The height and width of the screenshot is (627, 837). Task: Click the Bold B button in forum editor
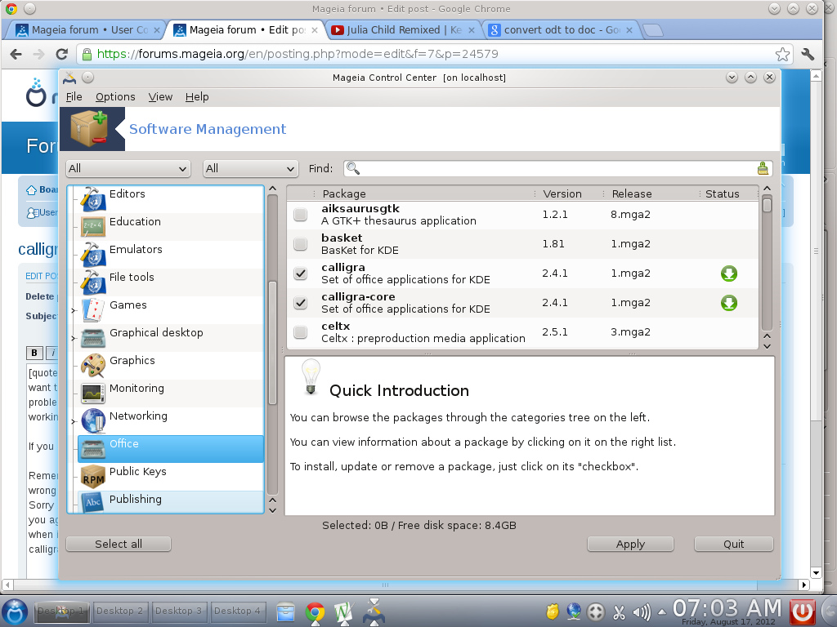pos(34,353)
